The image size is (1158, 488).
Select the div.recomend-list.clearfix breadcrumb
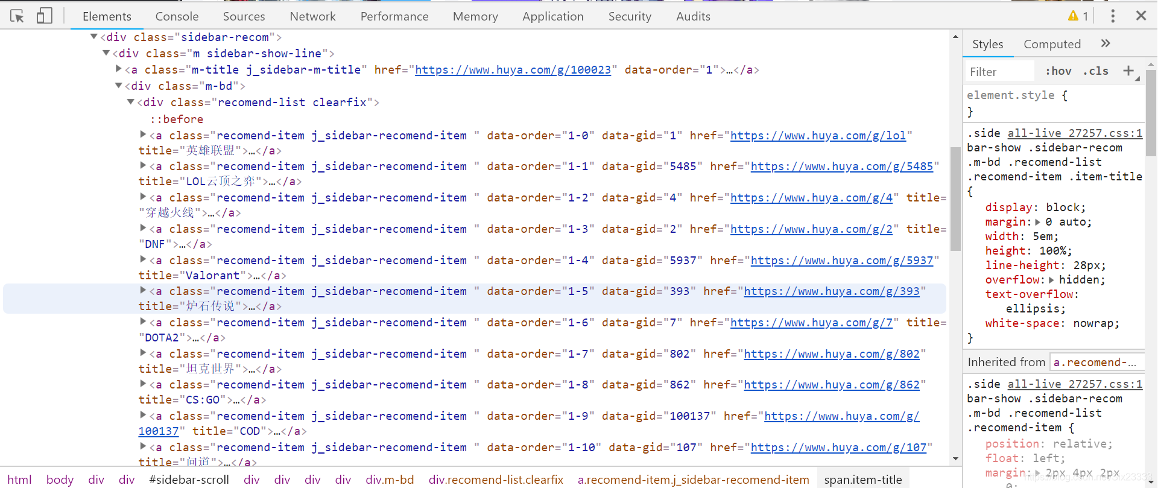click(496, 480)
